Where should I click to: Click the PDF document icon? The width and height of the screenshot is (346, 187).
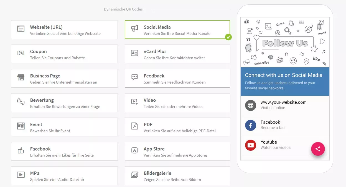pos(134,126)
